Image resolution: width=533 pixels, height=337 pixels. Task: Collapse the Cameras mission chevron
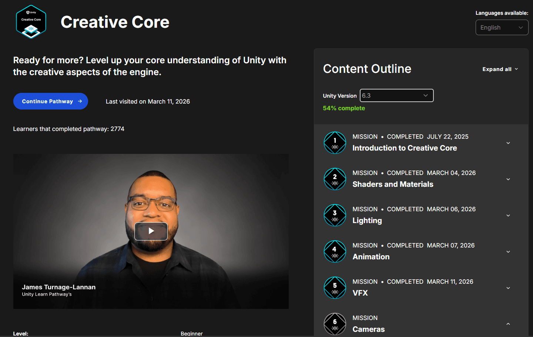[x=508, y=324]
